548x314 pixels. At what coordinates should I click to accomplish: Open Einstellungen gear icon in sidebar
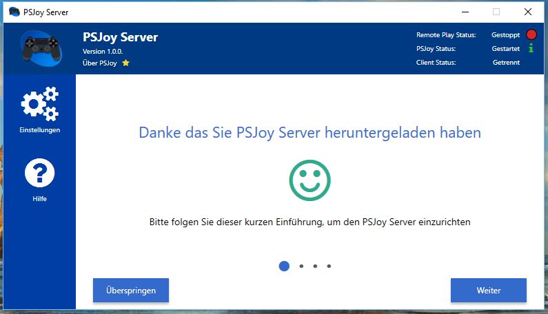point(39,104)
